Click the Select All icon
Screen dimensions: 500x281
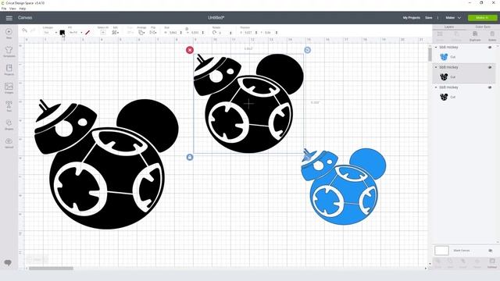102,33
